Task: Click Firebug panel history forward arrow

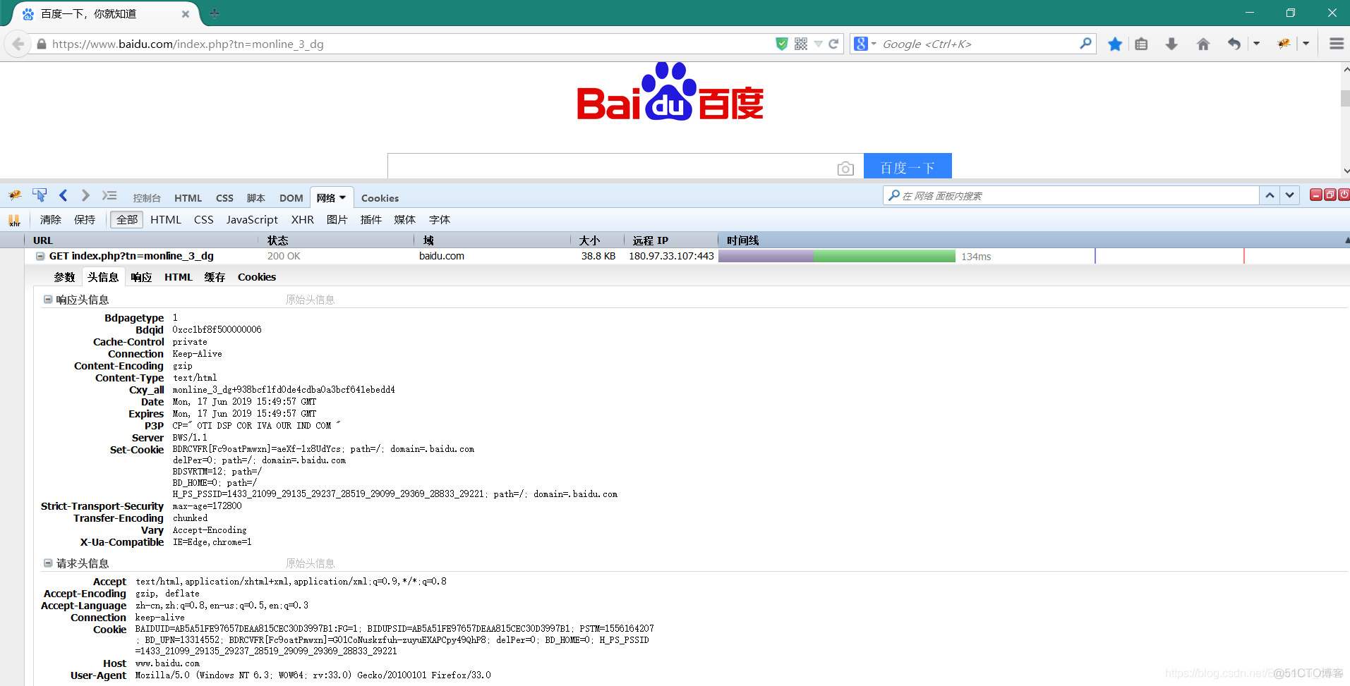Action: coord(85,195)
